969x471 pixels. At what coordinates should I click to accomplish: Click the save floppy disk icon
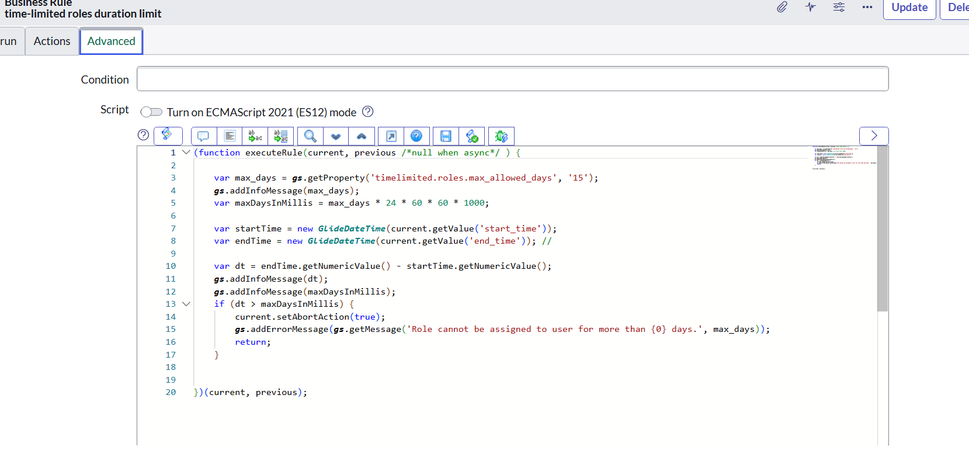pyautogui.click(x=446, y=136)
